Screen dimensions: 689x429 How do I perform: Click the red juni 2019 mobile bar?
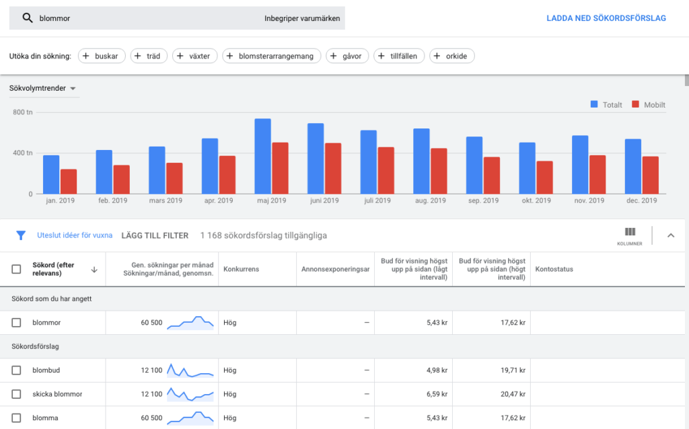[333, 169]
